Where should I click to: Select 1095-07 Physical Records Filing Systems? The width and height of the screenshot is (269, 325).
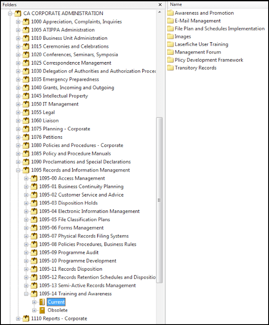click(84, 236)
